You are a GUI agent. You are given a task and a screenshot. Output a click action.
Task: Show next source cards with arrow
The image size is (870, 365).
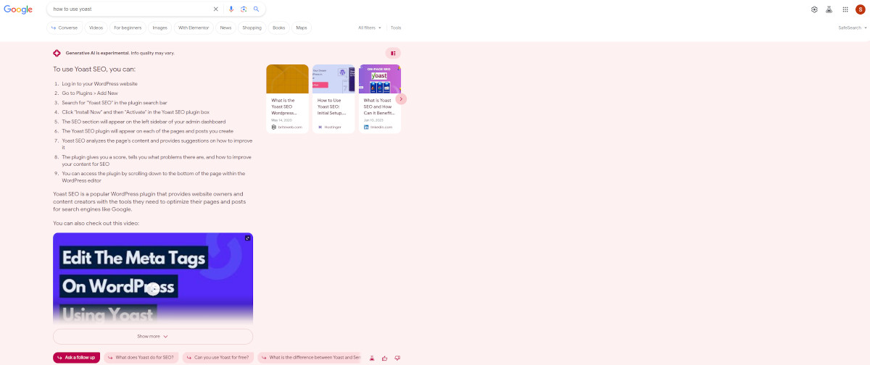401,98
